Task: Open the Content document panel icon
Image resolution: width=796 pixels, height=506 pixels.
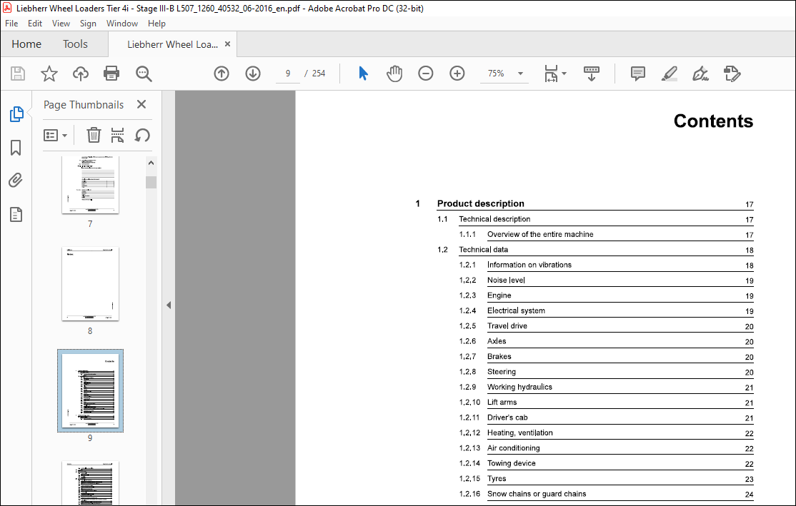Action: click(x=16, y=215)
